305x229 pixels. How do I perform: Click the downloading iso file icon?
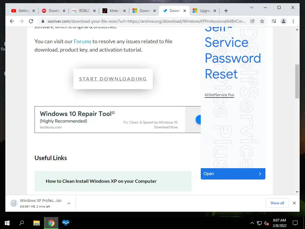[x=14, y=203]
